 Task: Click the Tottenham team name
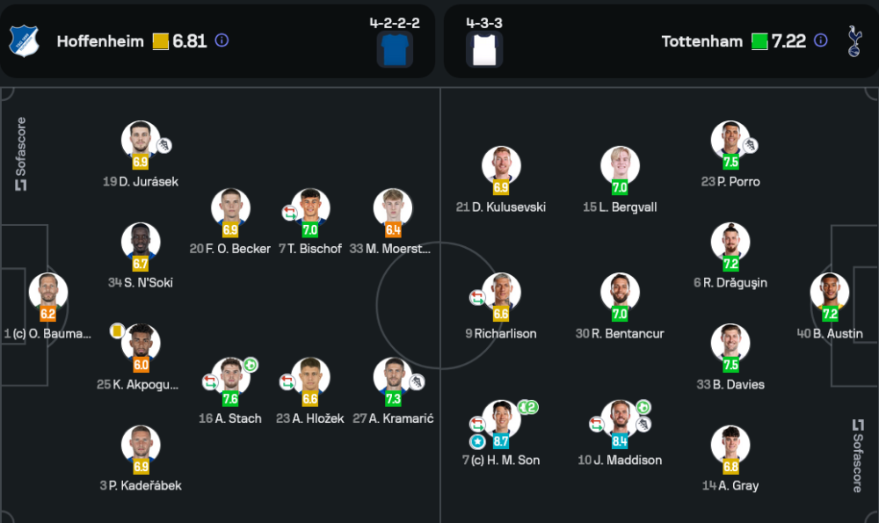(701, 41)
